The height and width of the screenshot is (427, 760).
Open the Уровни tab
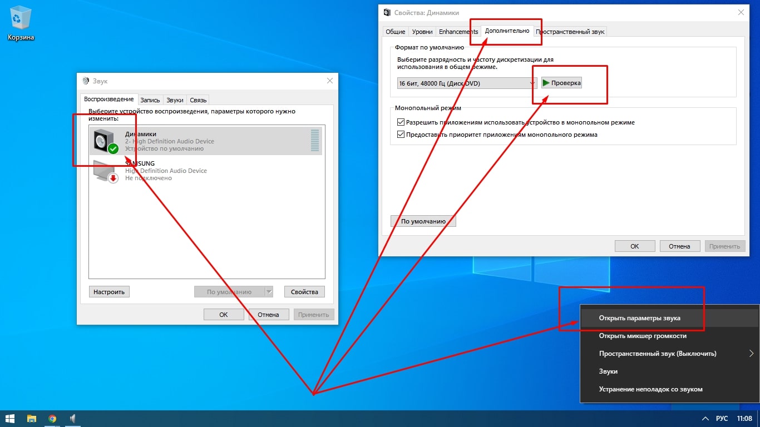point(422,32)
